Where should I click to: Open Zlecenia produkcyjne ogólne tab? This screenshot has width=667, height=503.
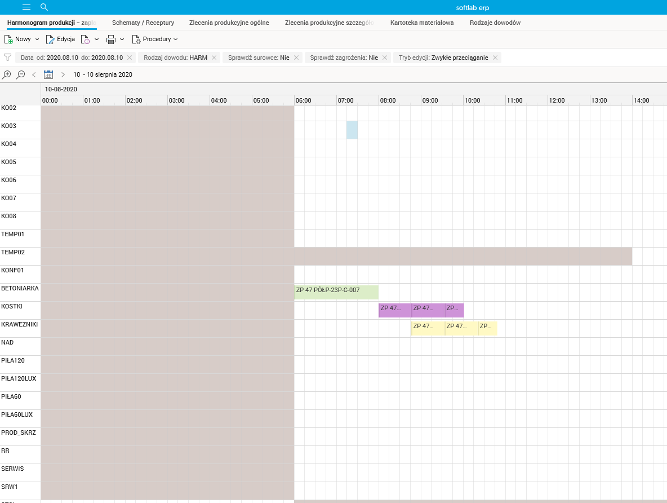(x=229, y=23)
